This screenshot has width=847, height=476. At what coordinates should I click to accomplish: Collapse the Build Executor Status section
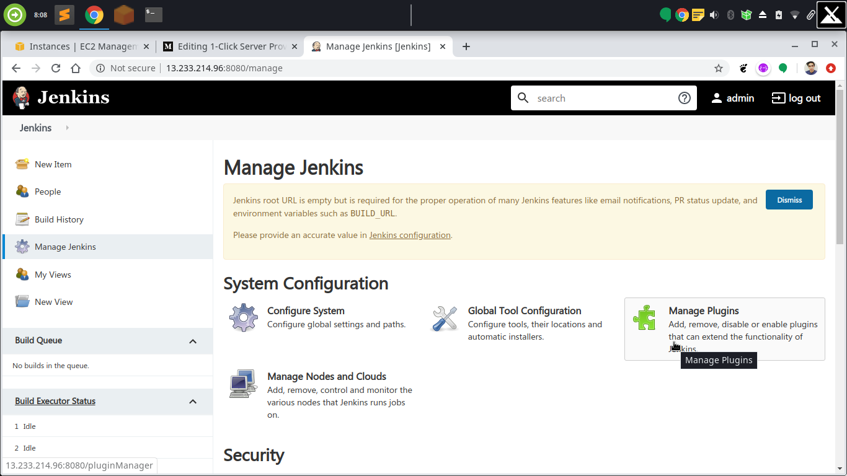pyautogui.click(x=192, y=402)
